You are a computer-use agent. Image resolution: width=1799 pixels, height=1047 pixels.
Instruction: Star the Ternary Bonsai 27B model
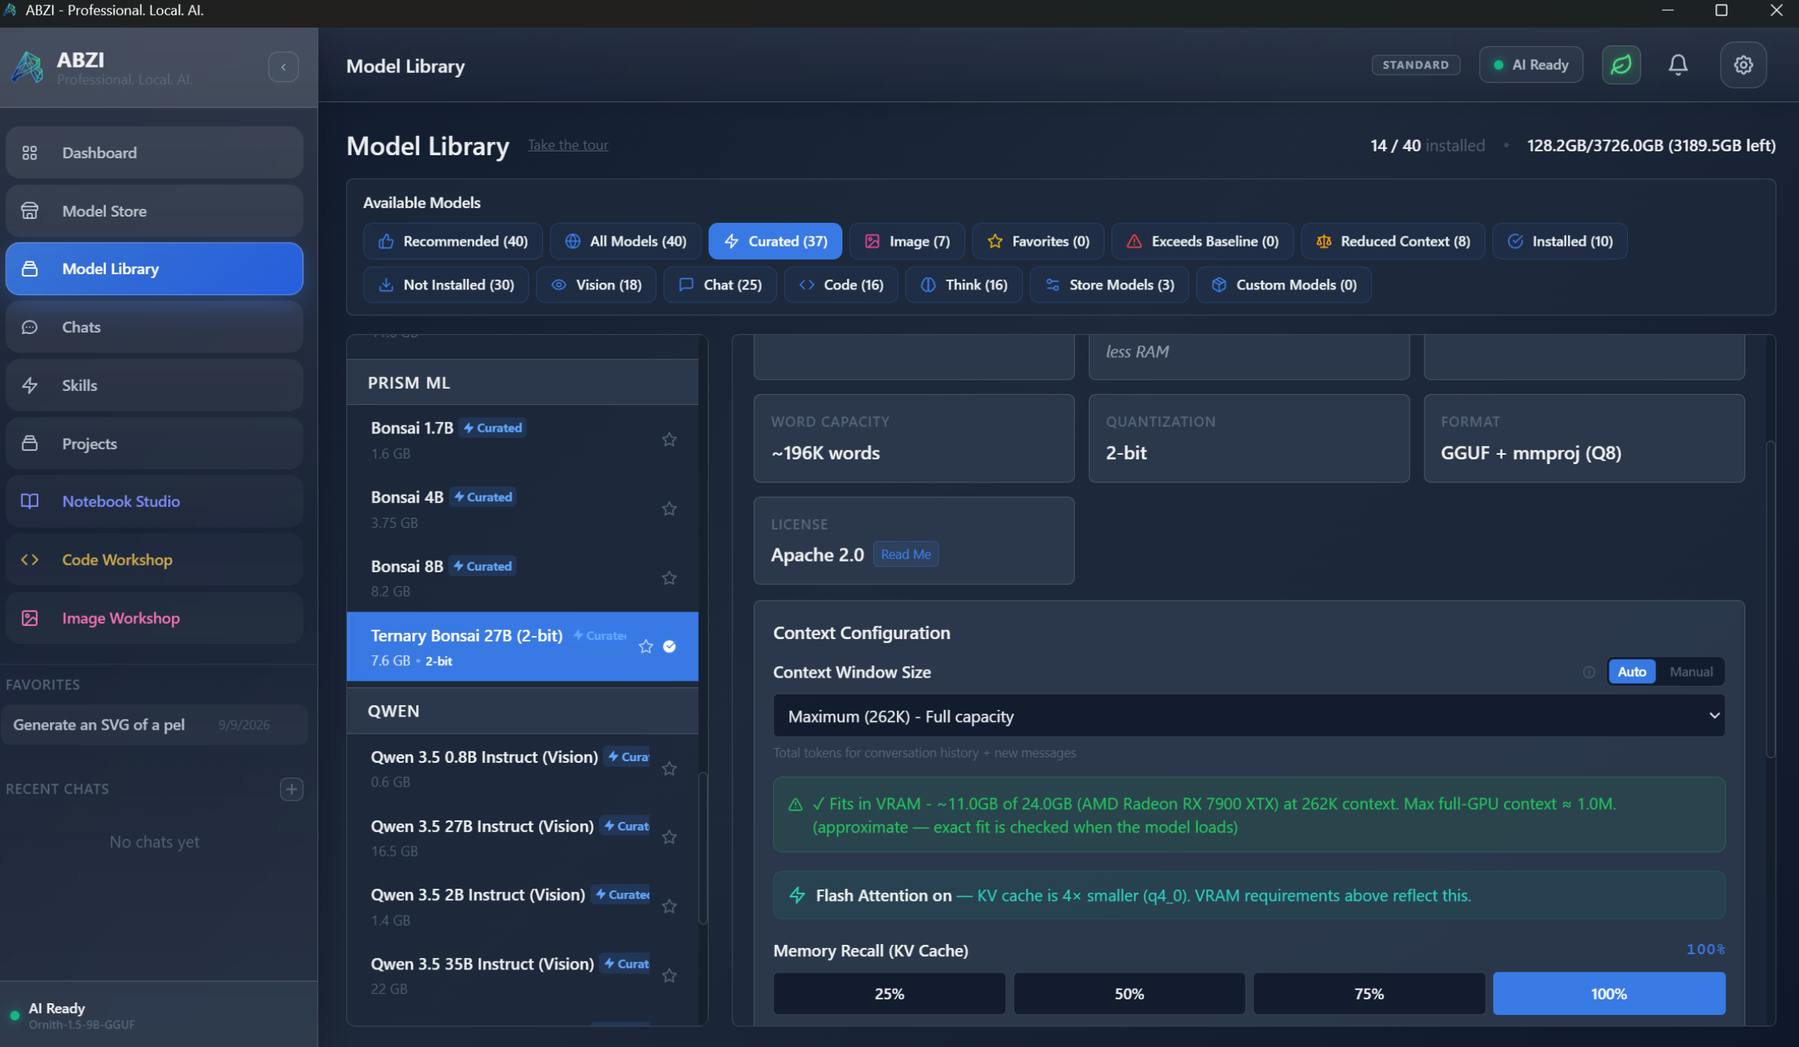pyautogui.click(x=646, y=646)
